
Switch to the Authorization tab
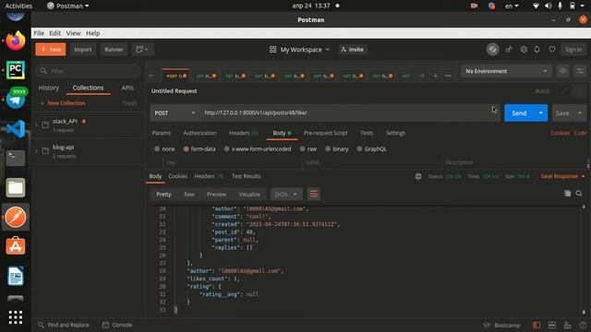(199, 133)
